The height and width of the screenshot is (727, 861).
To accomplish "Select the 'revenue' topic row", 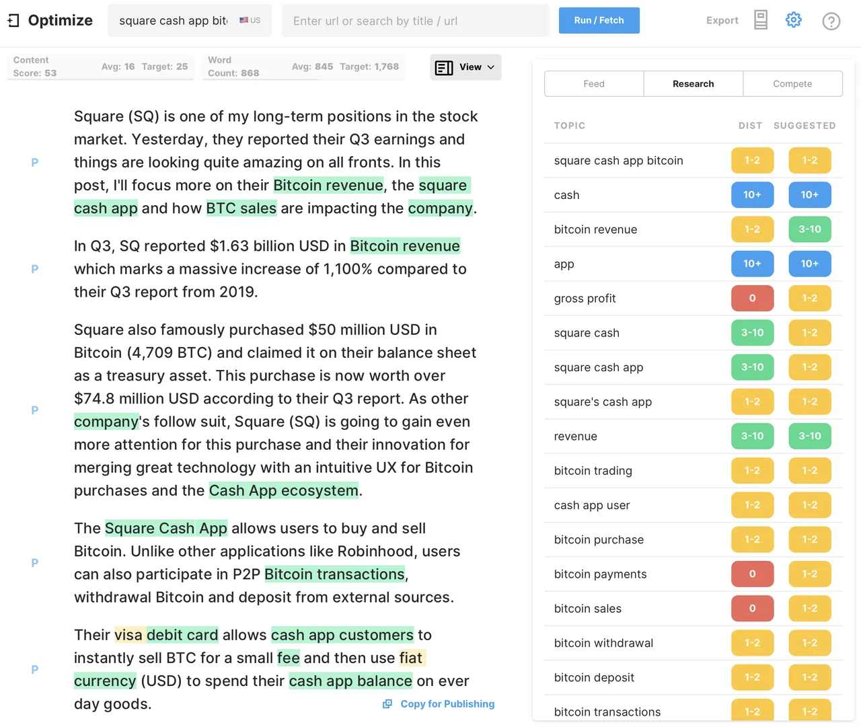I will pos(694,436).
